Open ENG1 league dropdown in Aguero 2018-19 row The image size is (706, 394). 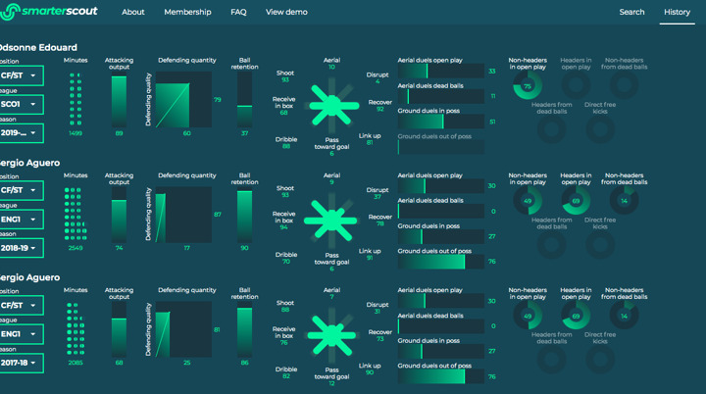21,220
